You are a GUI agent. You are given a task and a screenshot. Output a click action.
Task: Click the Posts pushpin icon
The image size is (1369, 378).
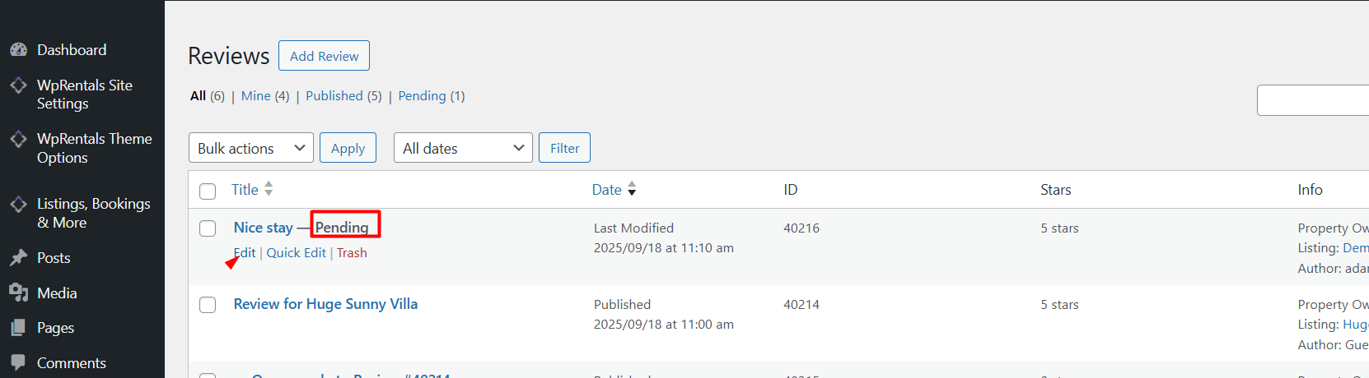coord(18,258)
